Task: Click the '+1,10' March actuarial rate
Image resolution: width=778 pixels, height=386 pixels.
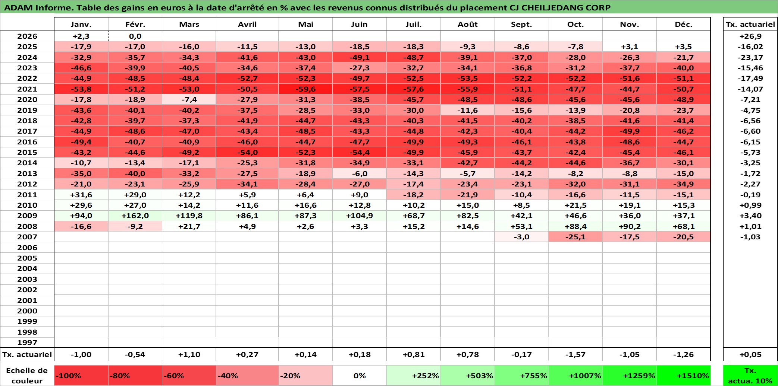Action: [x=189, y=354]
